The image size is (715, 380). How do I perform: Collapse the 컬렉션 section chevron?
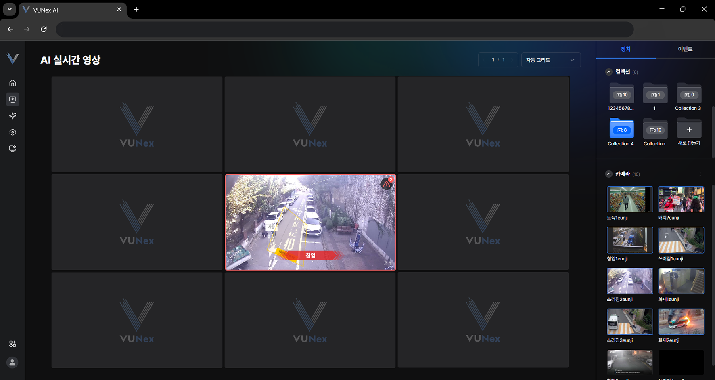pos(608,72)
